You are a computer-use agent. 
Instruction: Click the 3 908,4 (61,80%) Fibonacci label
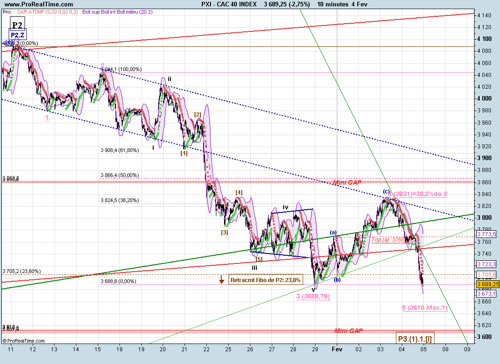pyautogui.click(x=120, y=150)
